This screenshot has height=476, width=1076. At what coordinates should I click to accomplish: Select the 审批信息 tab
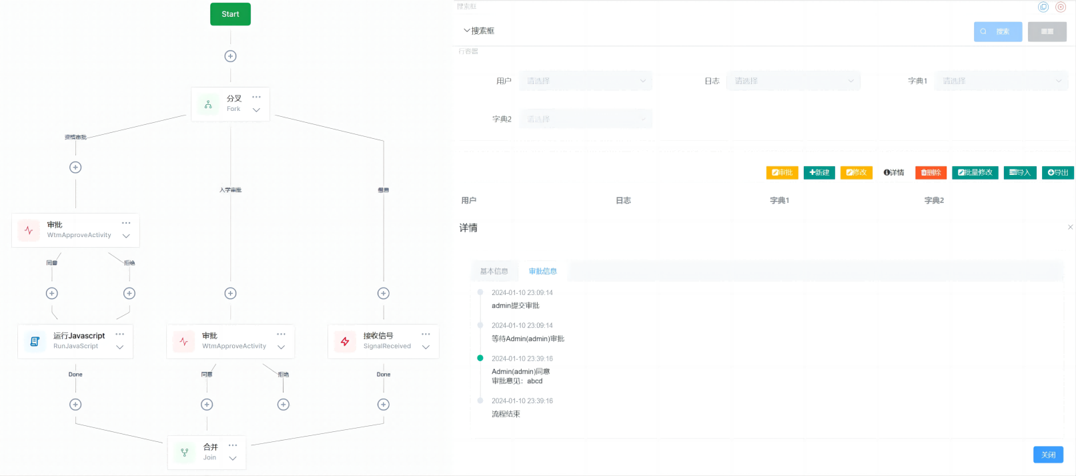point(542,271)
